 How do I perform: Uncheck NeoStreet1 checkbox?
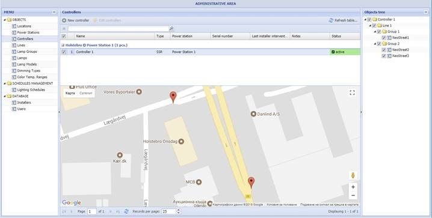click(384, 38)
